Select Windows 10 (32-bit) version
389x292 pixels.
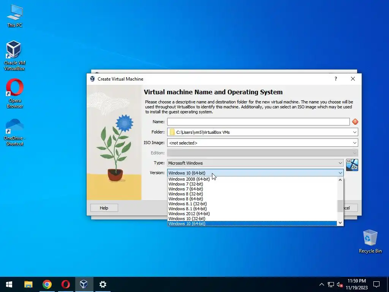252,219
